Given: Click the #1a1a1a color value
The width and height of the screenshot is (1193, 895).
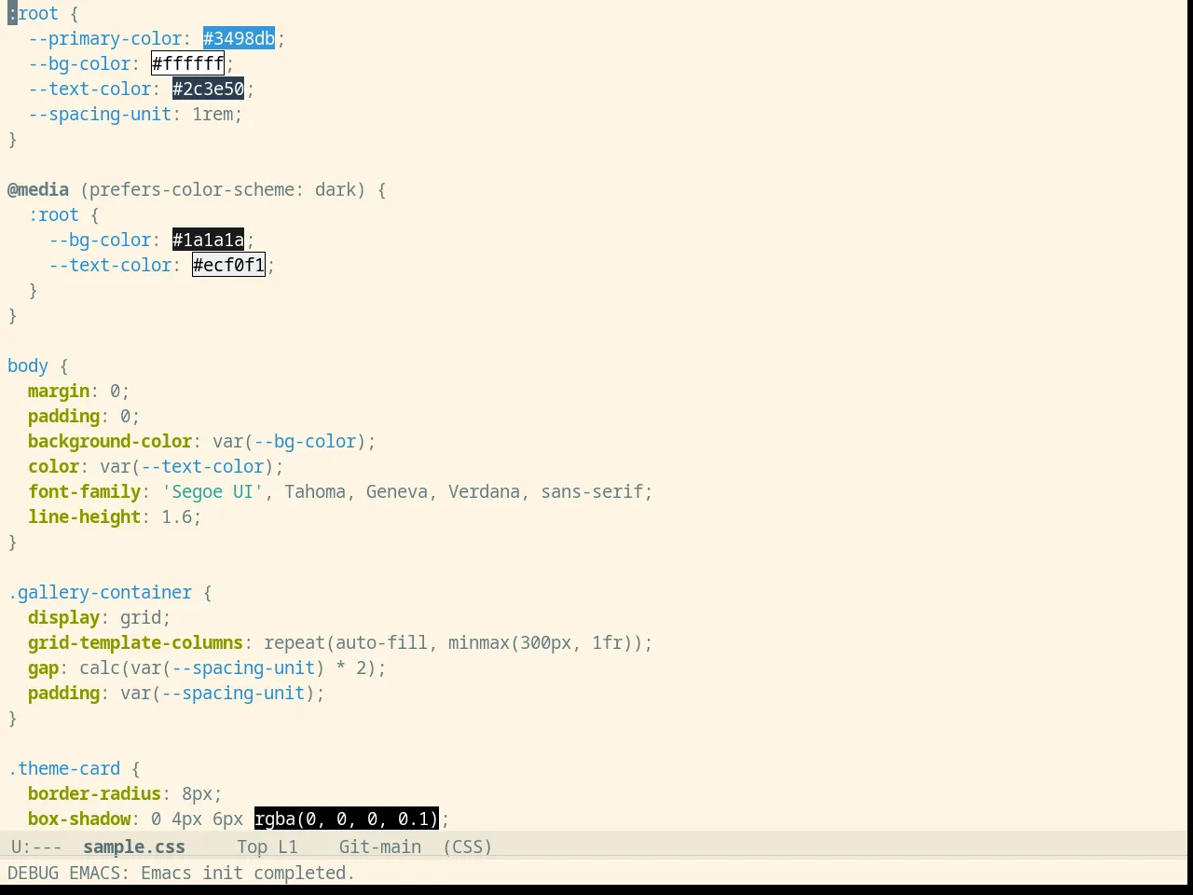Looking at the screenshot, I should click(208, 240).
